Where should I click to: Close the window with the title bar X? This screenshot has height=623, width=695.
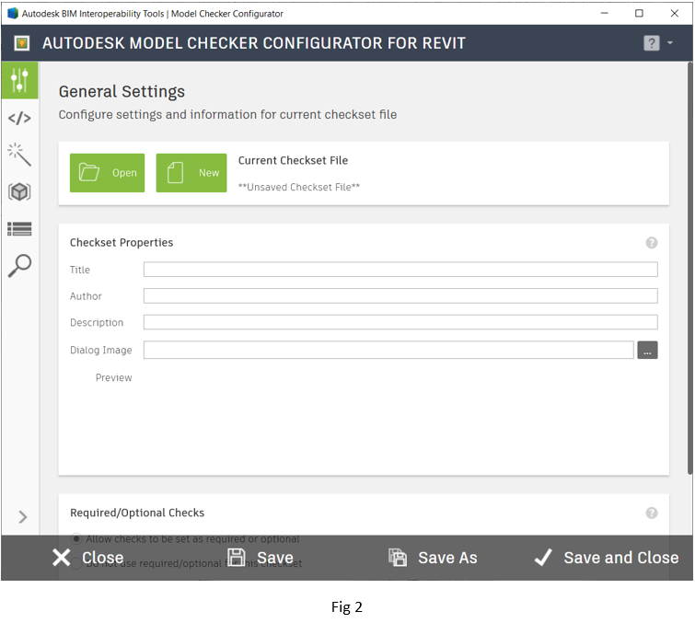[x=674, y=13]
